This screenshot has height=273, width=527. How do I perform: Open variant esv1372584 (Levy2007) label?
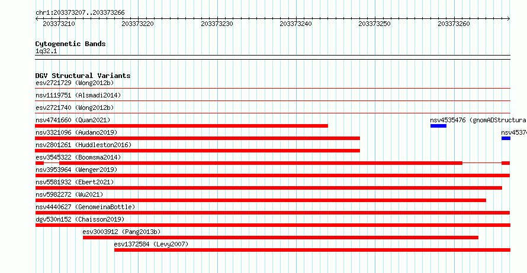pos(151,244)
